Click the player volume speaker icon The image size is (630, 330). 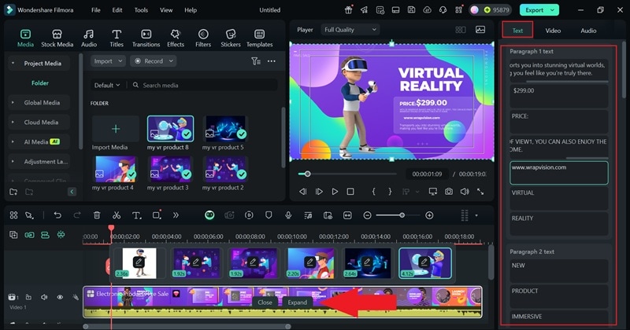coord(465,192)
